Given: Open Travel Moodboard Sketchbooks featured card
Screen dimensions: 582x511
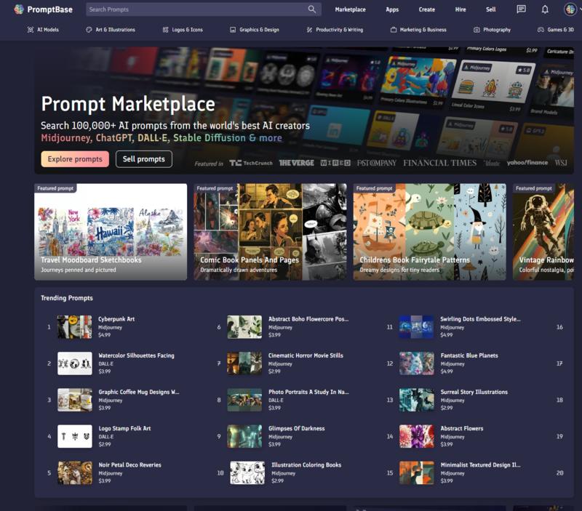Looking at the screenshot, I should coord(111,232).
